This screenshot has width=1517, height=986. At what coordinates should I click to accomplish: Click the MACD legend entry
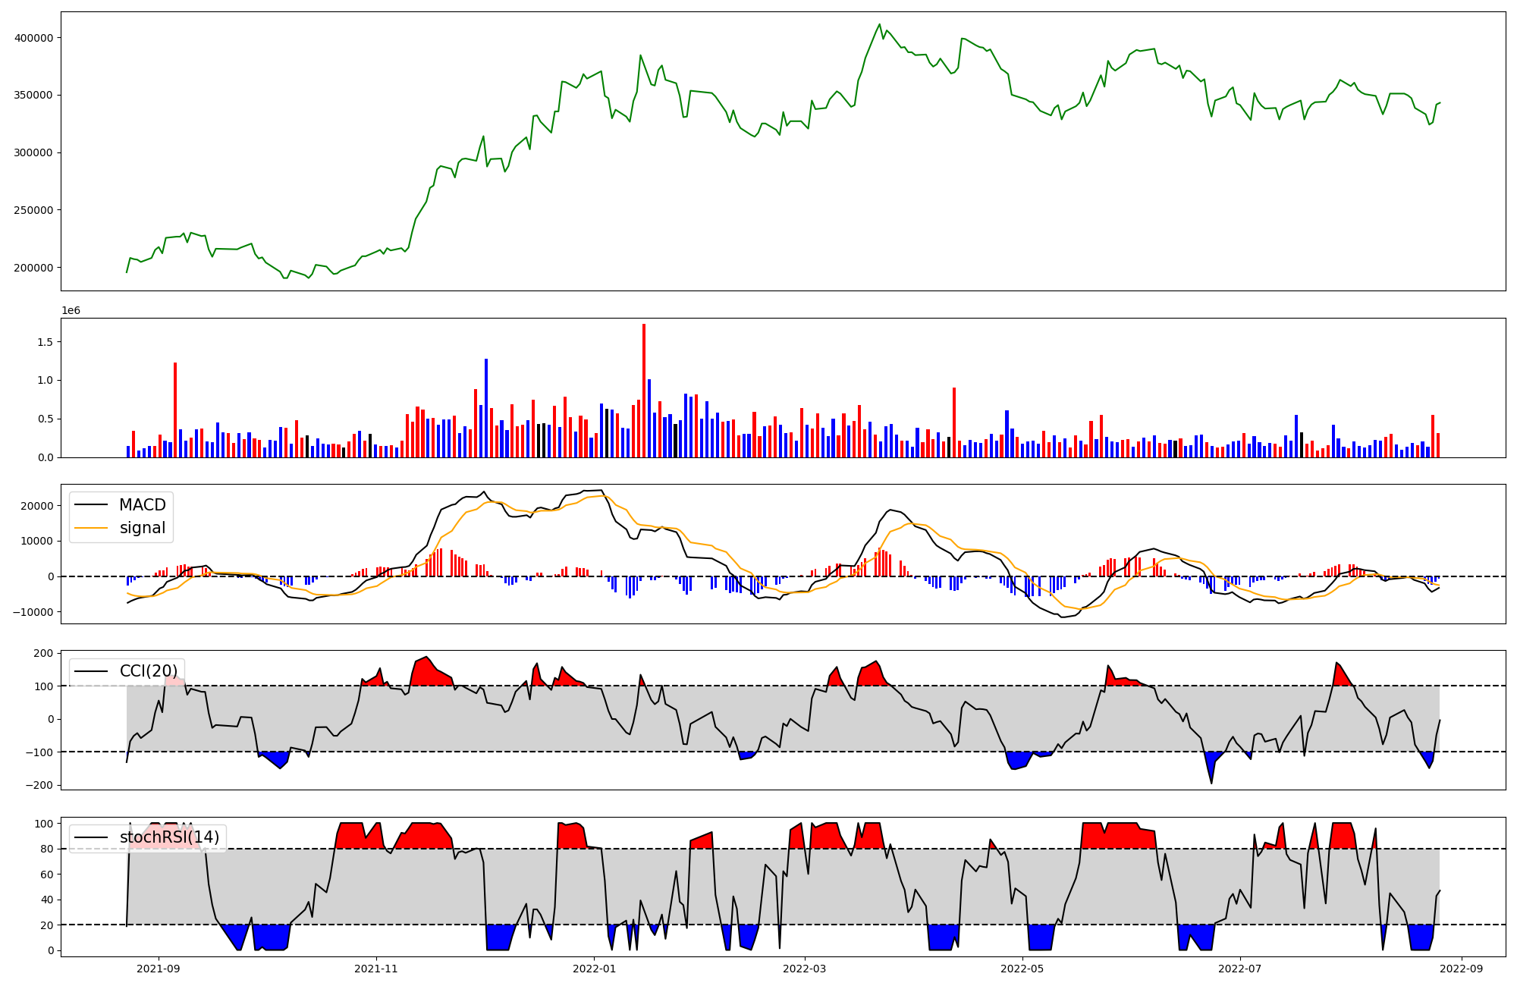click(x=142, y=505)
